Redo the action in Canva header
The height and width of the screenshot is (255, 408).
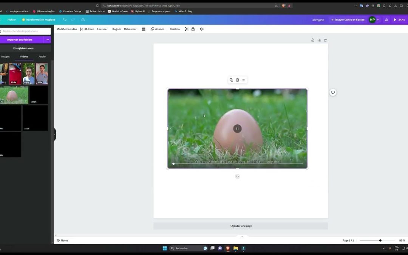tap(73, 20)
